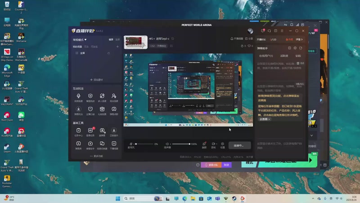Click the down chevron in Perfect World Arena window

(x=311, y=136)
